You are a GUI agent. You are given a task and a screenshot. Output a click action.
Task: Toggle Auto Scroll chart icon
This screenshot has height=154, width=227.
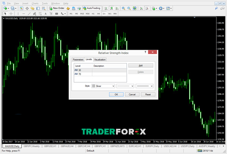point(141,8)
